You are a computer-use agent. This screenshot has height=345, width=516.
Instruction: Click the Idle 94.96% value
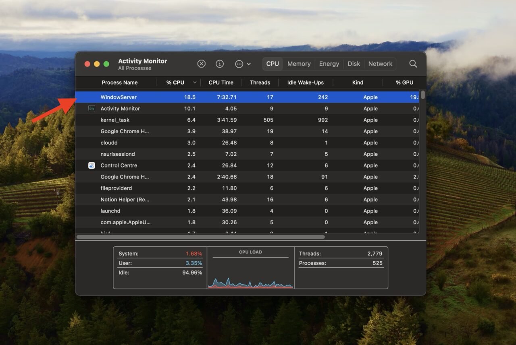coord(192,273)
